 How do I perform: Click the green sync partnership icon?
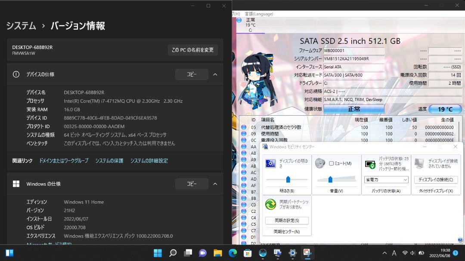270,204
